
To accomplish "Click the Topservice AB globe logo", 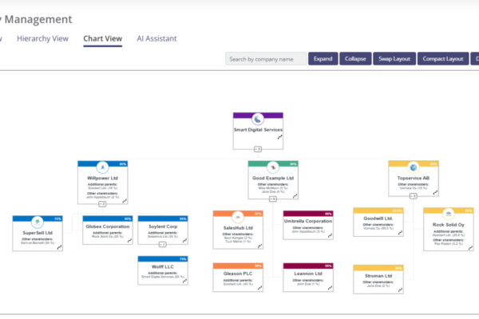I will click(414, 167).
